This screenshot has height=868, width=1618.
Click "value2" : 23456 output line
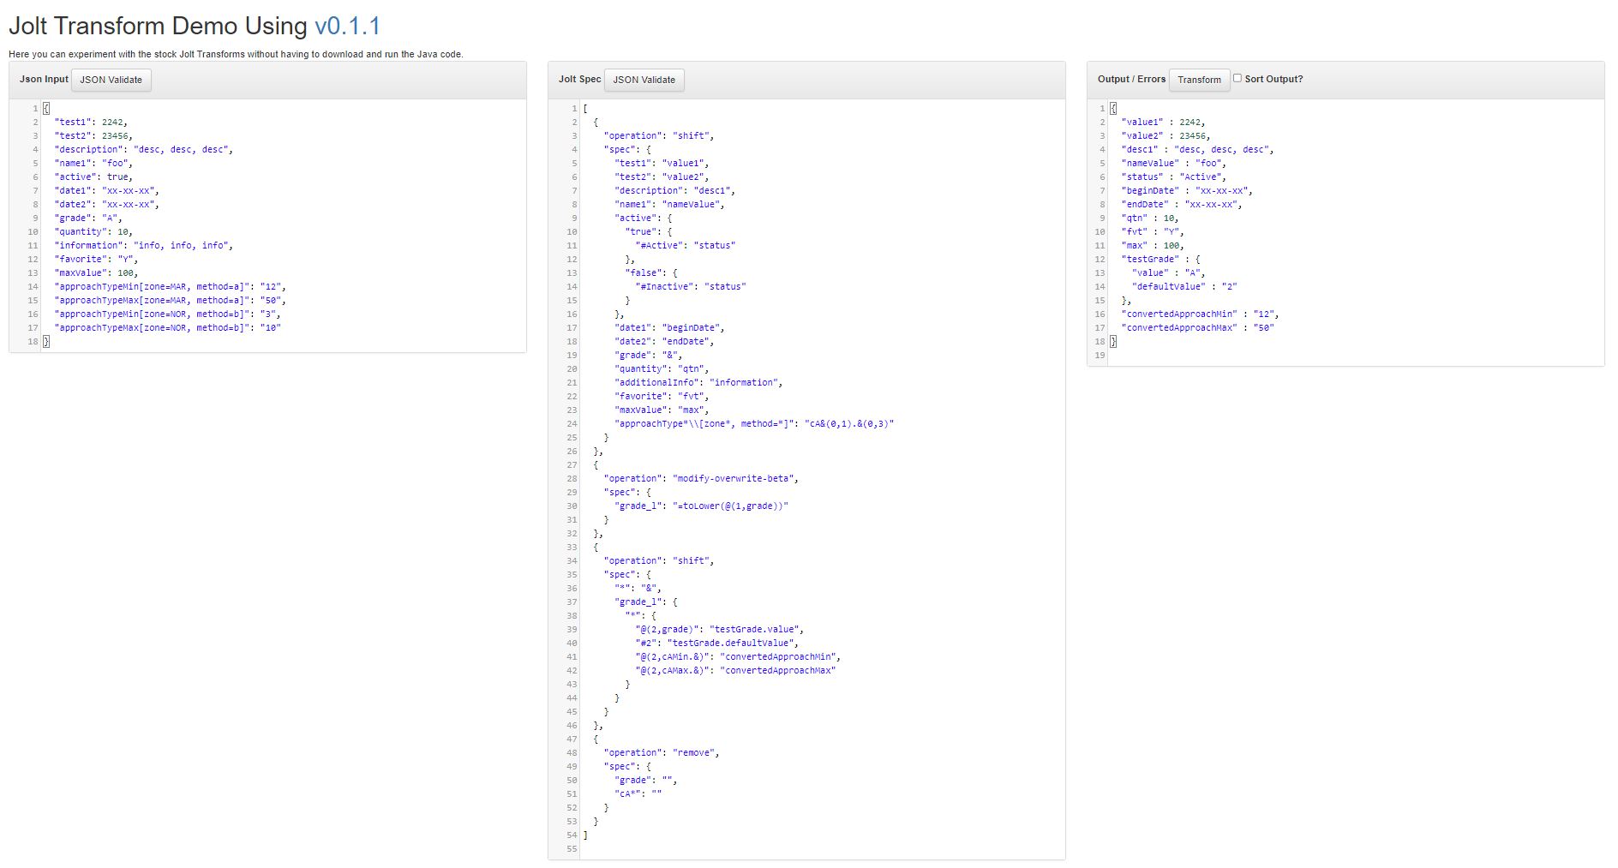point(1166,136)
